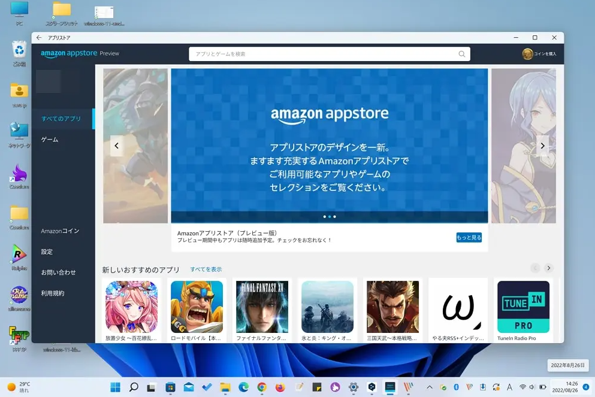
Task: Click the faded left knight banner image
Action: point(135,146)
